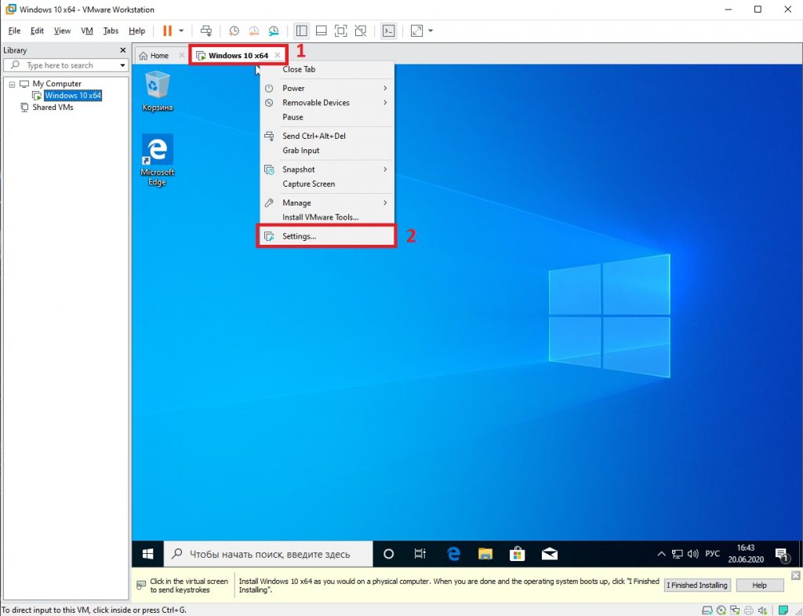The width and height of the screenshot is (803, 616).
Task: Click the stretch guest display toolbar icon
Action: pos(417,31)
